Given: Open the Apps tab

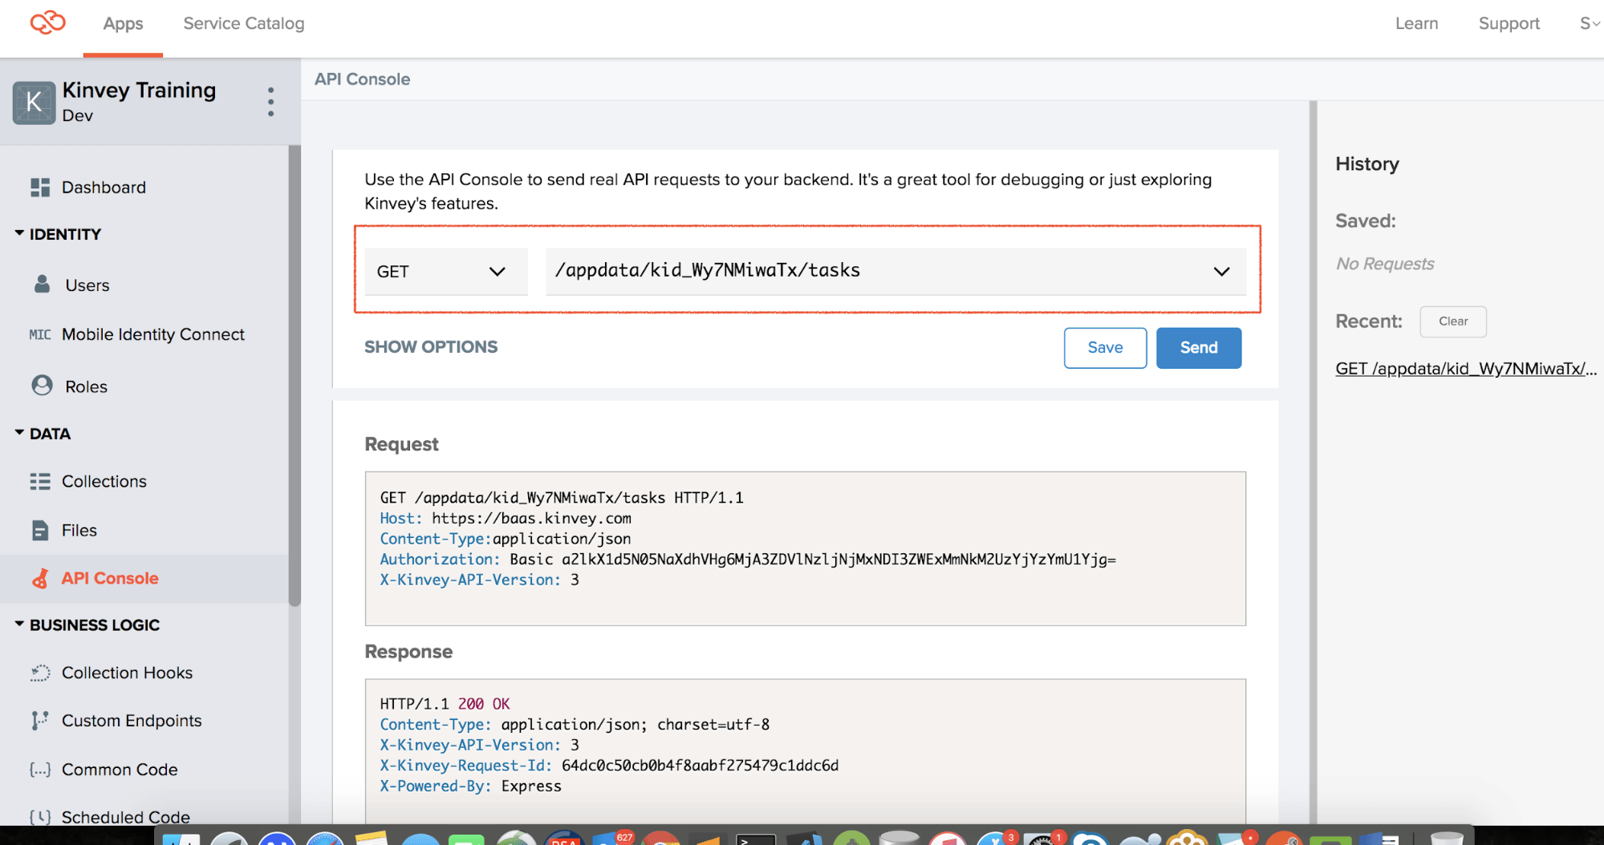Looking at the screenshot, I should pos(123,24).
